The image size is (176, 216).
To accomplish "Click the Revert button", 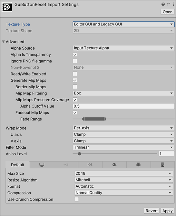I will [152, 211].
